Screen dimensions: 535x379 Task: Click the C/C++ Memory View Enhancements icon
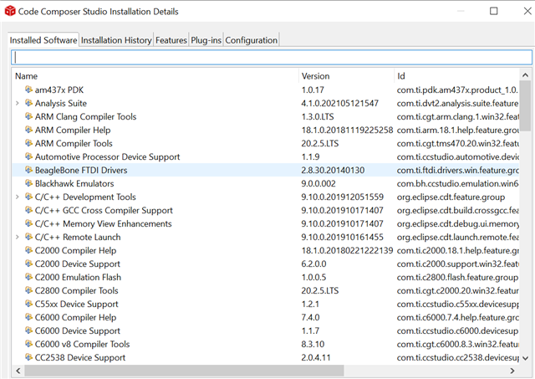(x=28, y=223)
